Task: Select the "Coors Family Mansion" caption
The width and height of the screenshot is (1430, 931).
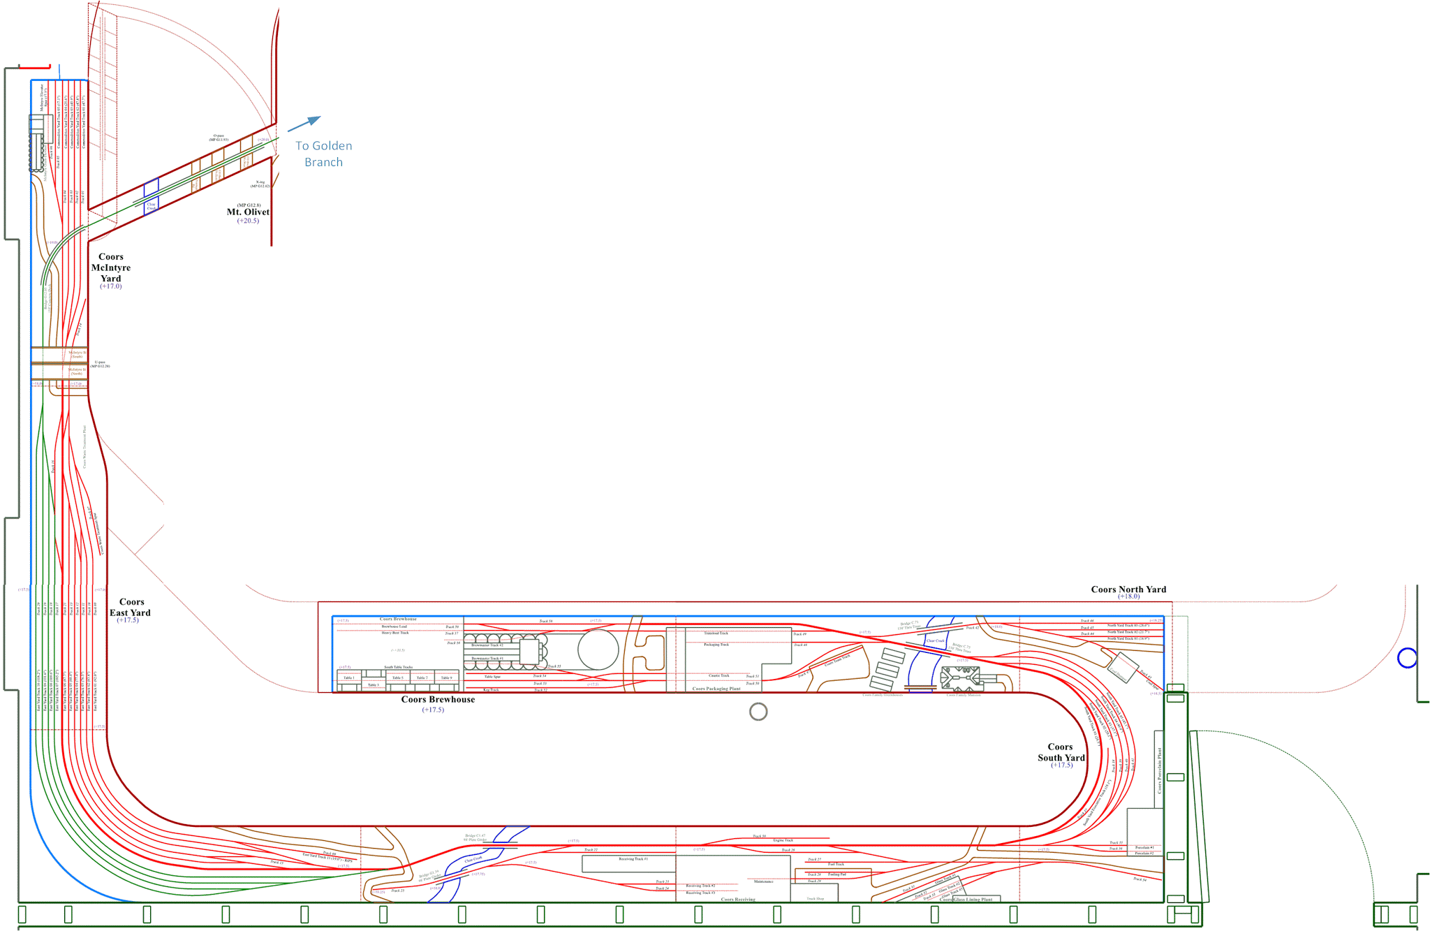Action: [x=964, y=695]
